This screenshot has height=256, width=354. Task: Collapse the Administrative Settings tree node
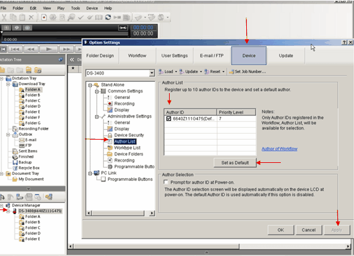(97, 116)
